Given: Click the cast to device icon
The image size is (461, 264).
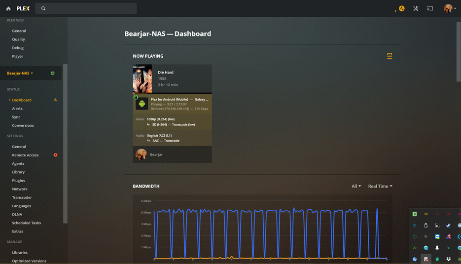Looking at the screenshot, I should [x=430, y=8].
